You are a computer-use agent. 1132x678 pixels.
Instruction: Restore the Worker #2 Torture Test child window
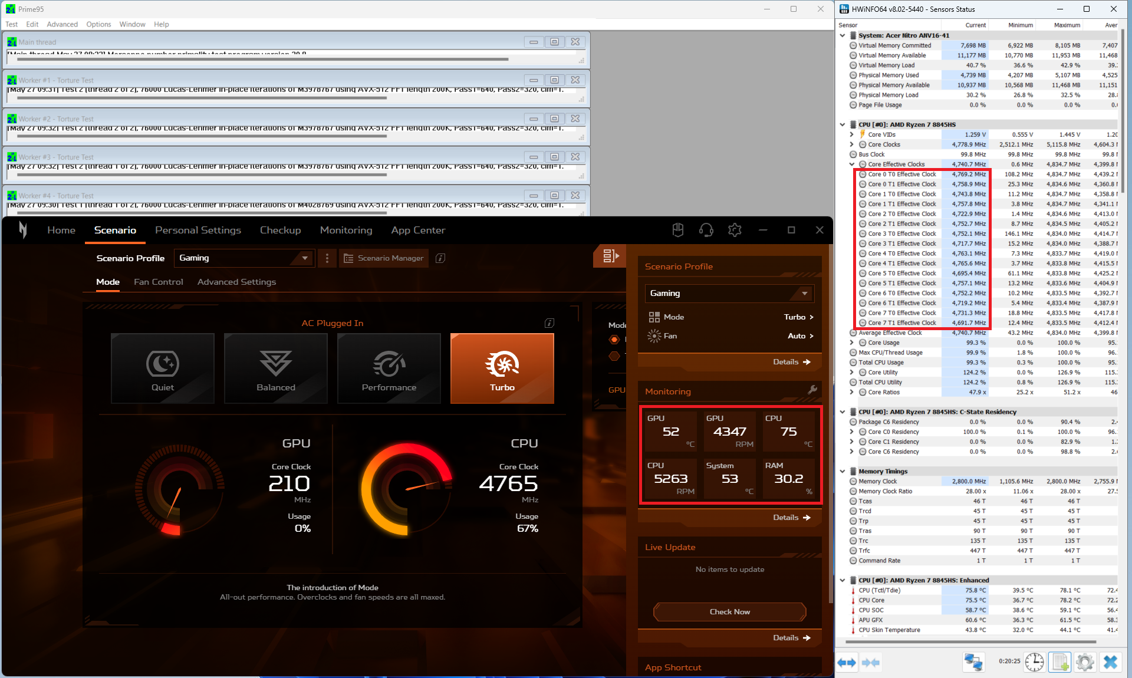click(x=554, y=119)
